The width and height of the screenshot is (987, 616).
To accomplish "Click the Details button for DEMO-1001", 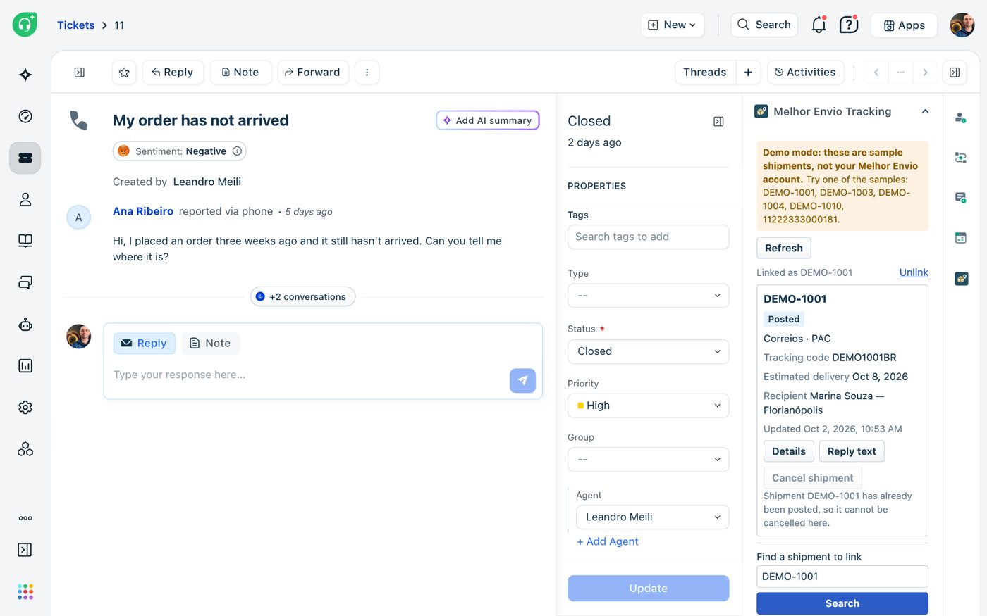I will tap(789, 451).
